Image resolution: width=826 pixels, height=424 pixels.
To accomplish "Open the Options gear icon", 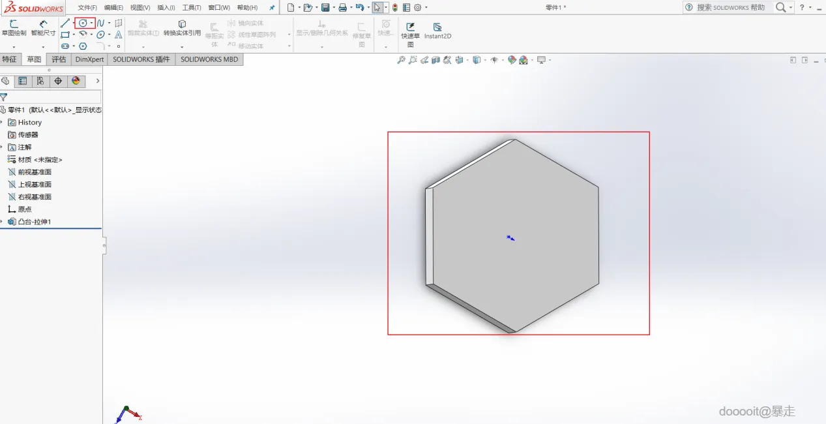I will (417, 8).
